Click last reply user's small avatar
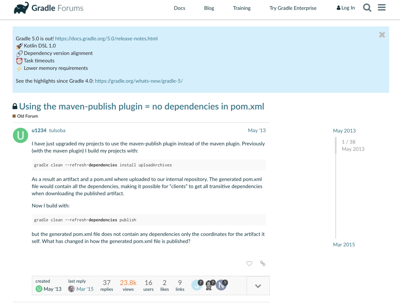The width and height of the screenshot is (400, 304). 71,289
